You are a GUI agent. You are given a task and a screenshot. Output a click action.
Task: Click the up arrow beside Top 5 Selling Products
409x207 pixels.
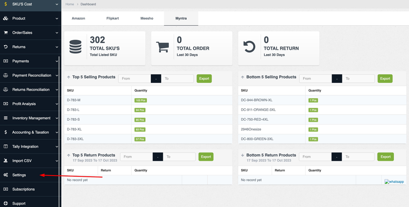[x=69, y=77]
